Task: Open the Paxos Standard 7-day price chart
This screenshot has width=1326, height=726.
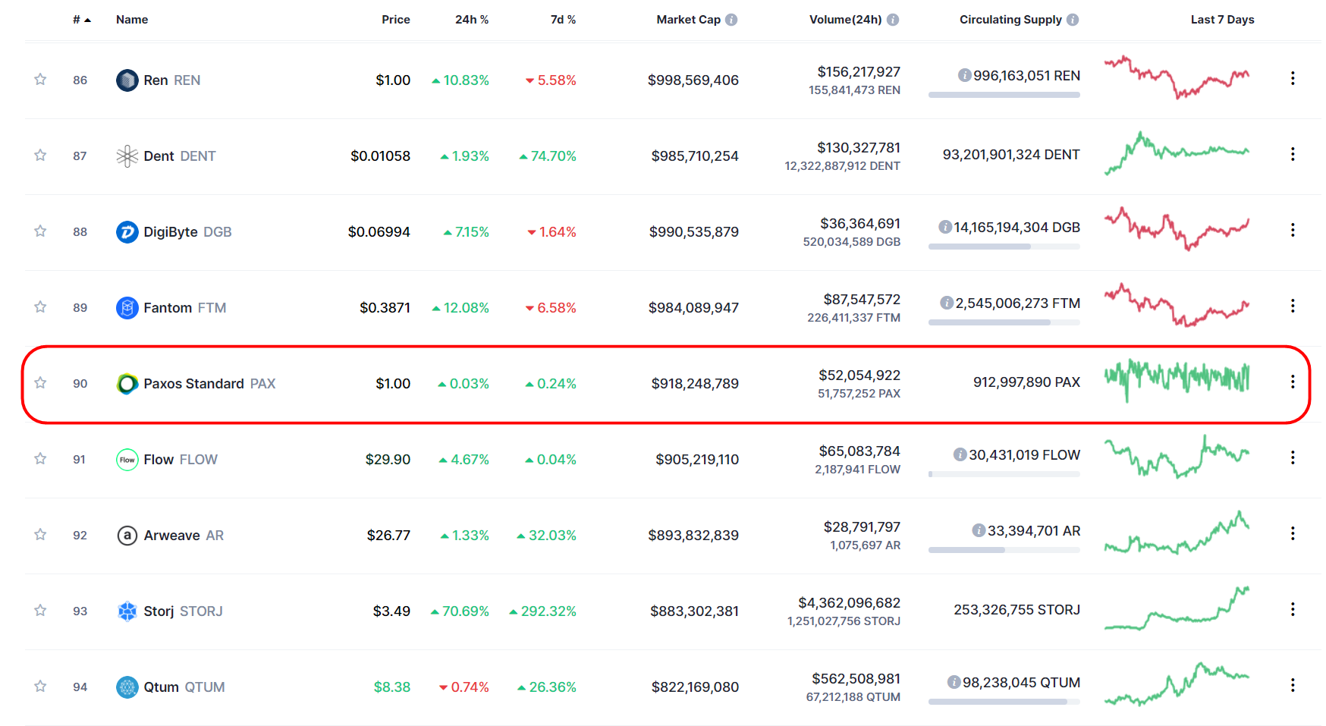Action: pos(1177,381)
